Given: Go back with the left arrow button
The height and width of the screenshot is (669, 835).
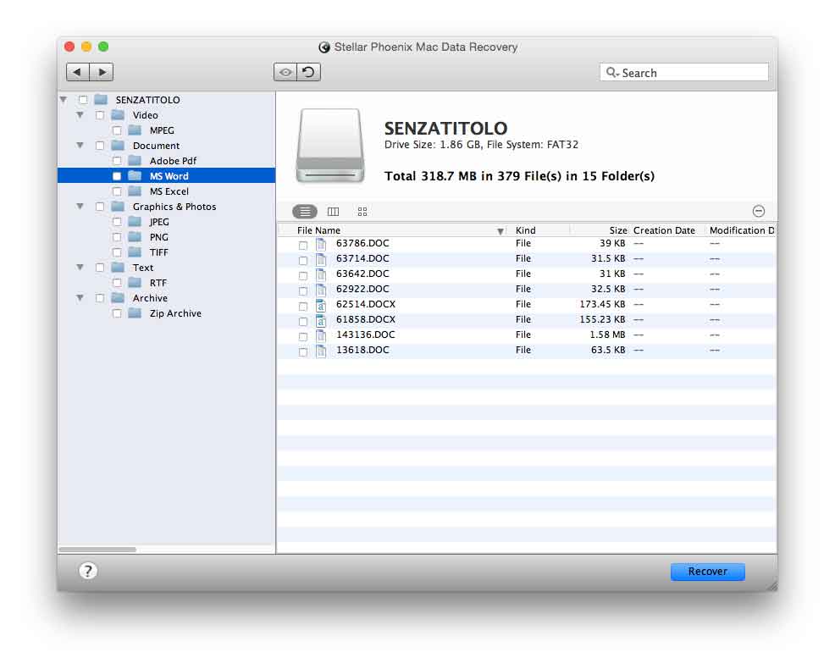Looking at the screenshot, I should pyautogui.click(x=78, y=72).
